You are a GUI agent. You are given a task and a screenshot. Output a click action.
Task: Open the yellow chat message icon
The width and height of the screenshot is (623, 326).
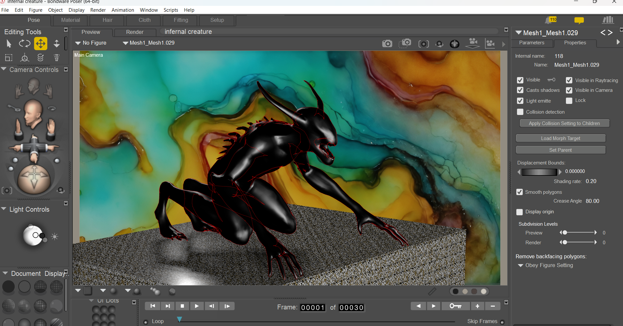click(579, 21)
